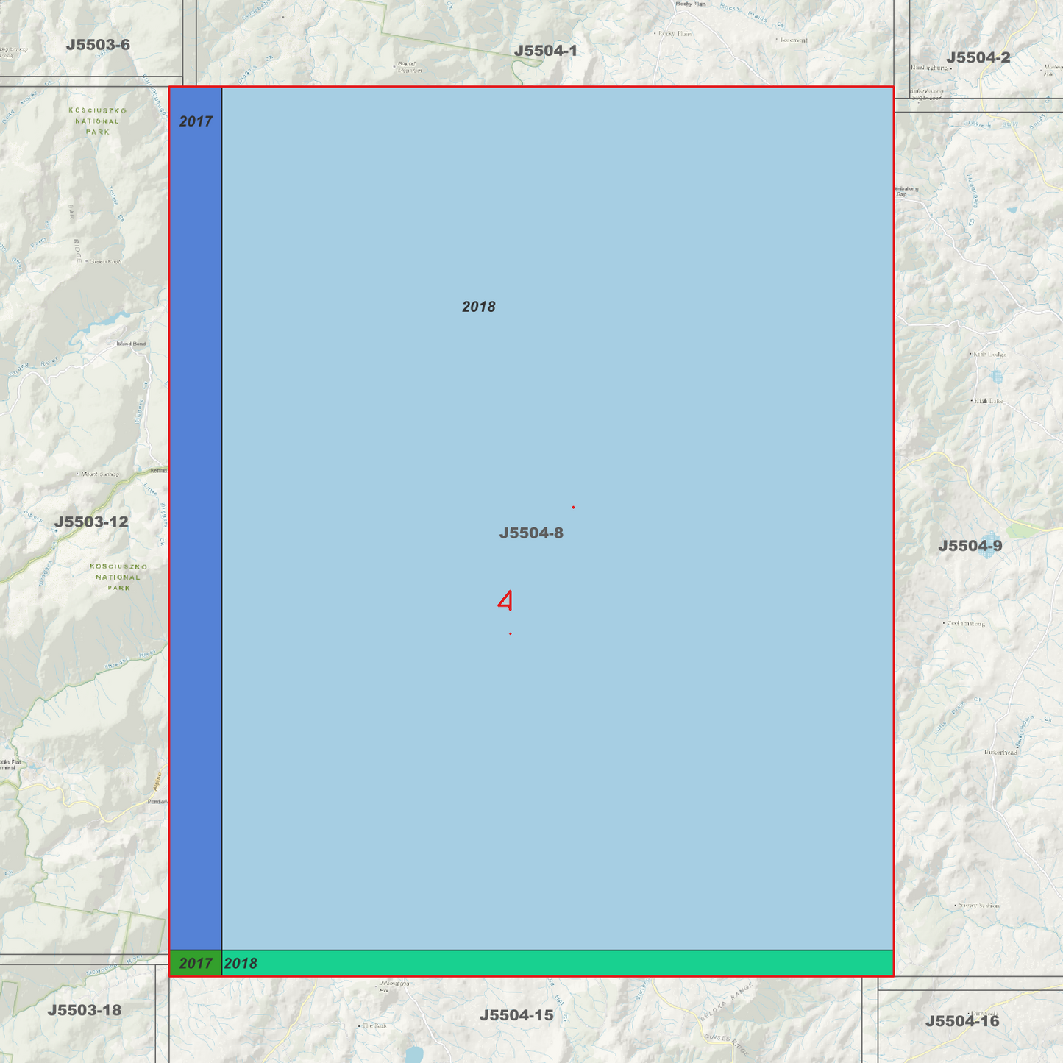Click the Mount Sunrise place label
The height and width of the screenshot is (1063, 1063).
pyautogui.click(x=99, y=474)
